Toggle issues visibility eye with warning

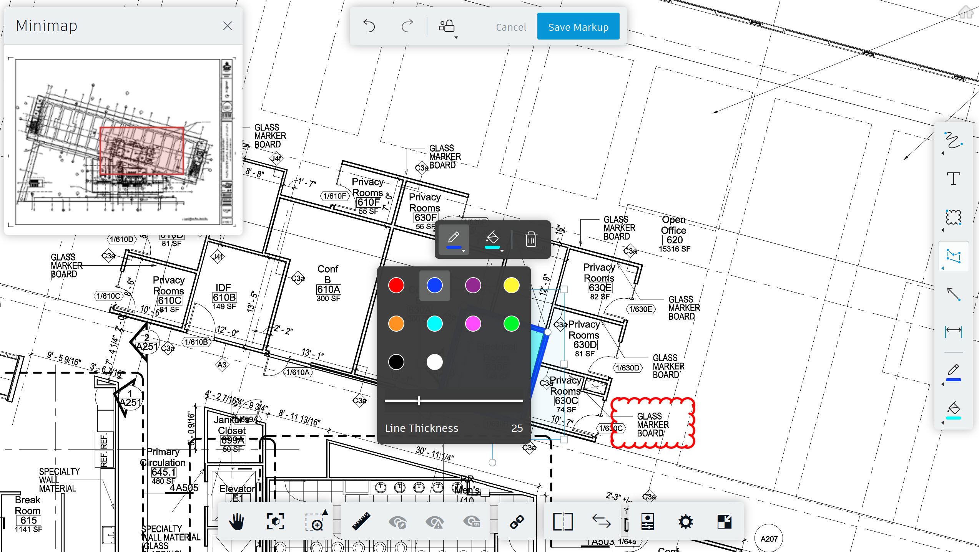435,522
